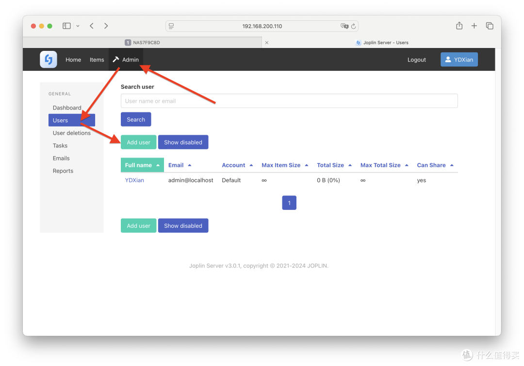Click the 0 B (0%) total size cell
The height and width of the screenshot is (366, 524).
click(328, 180)
